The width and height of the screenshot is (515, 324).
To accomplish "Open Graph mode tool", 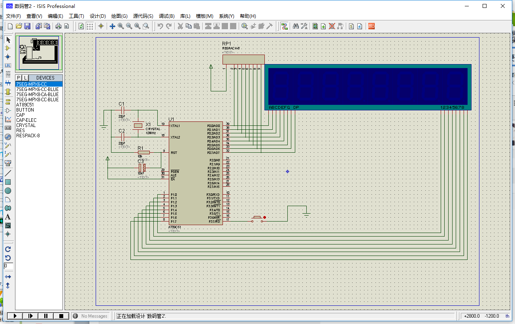I will [8, 119].
